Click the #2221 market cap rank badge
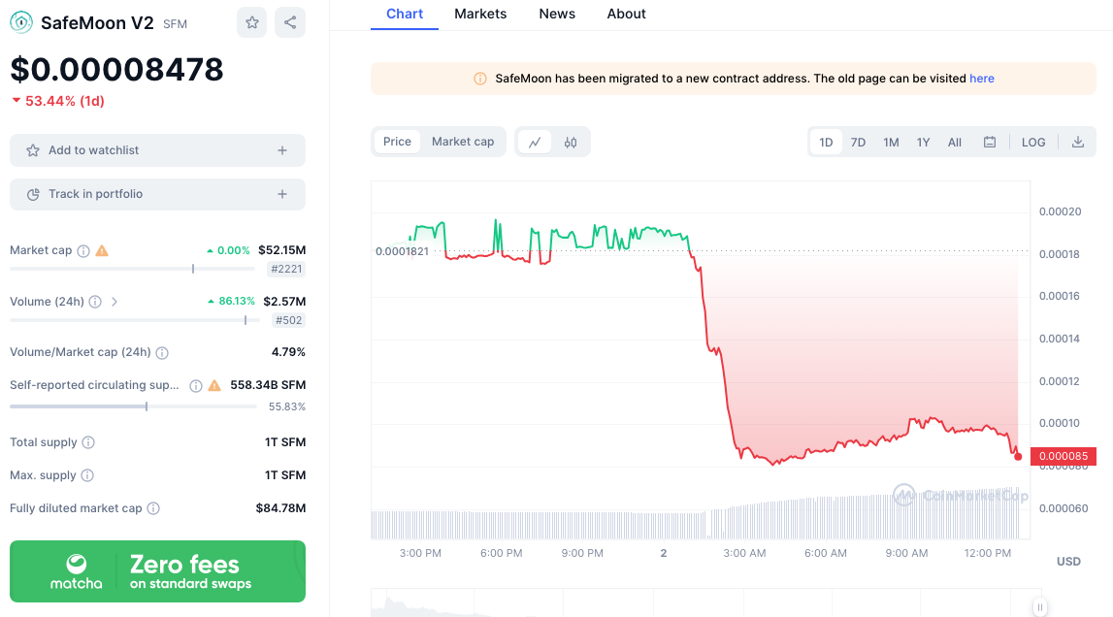The image size is (1113, 617). coord(286,269)
